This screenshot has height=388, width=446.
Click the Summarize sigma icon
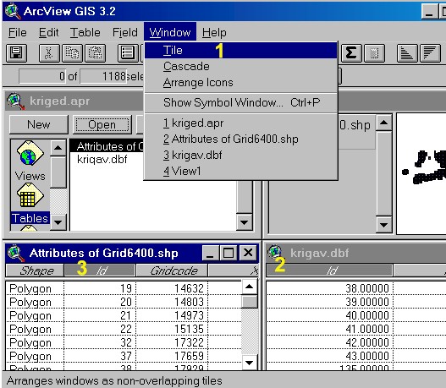(x=351, y=53)
